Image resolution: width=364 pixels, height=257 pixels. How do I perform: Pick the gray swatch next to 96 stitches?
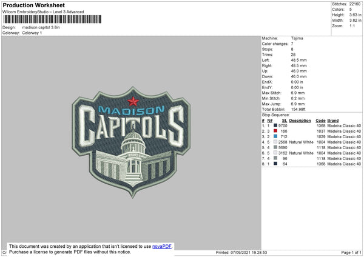click(x=275, y=158)
